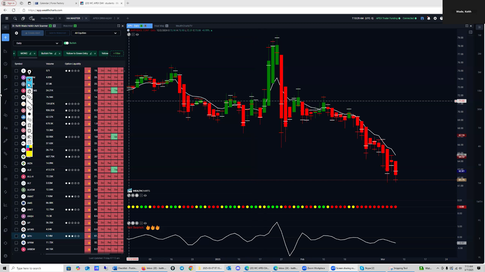Check the box for the ANET row
485x272 pixels.
pyautogui.click(x=16, y=210)
